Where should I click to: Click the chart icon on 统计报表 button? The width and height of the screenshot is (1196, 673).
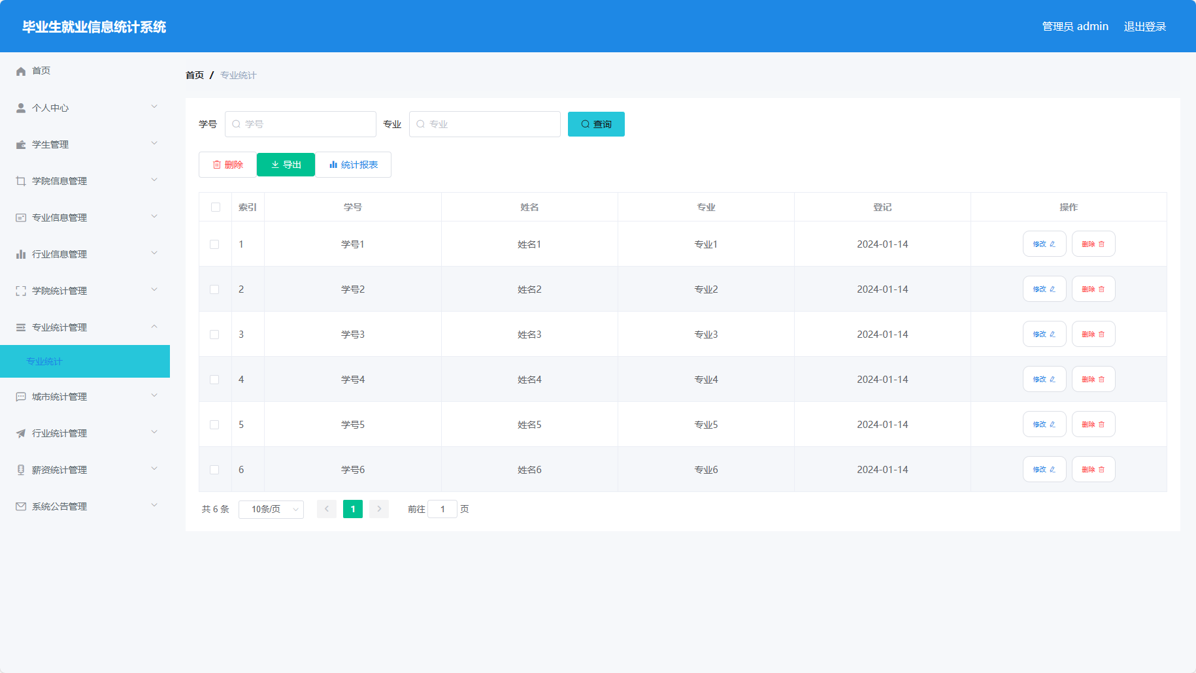pos(333,165)
